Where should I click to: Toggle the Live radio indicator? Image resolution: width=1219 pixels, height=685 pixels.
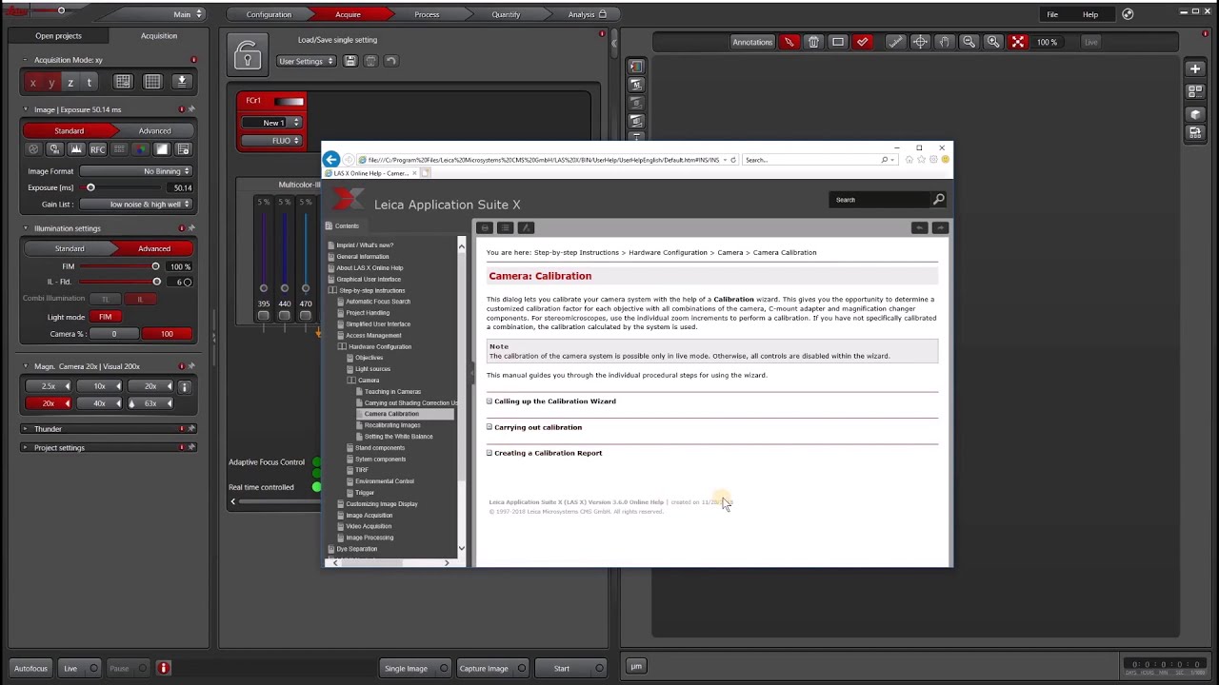pos(93,668)
